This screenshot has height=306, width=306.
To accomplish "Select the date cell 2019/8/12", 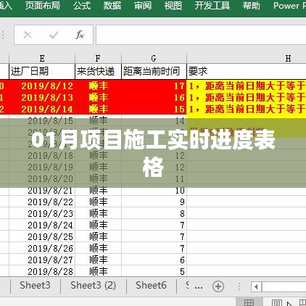I will coord(42,86).
